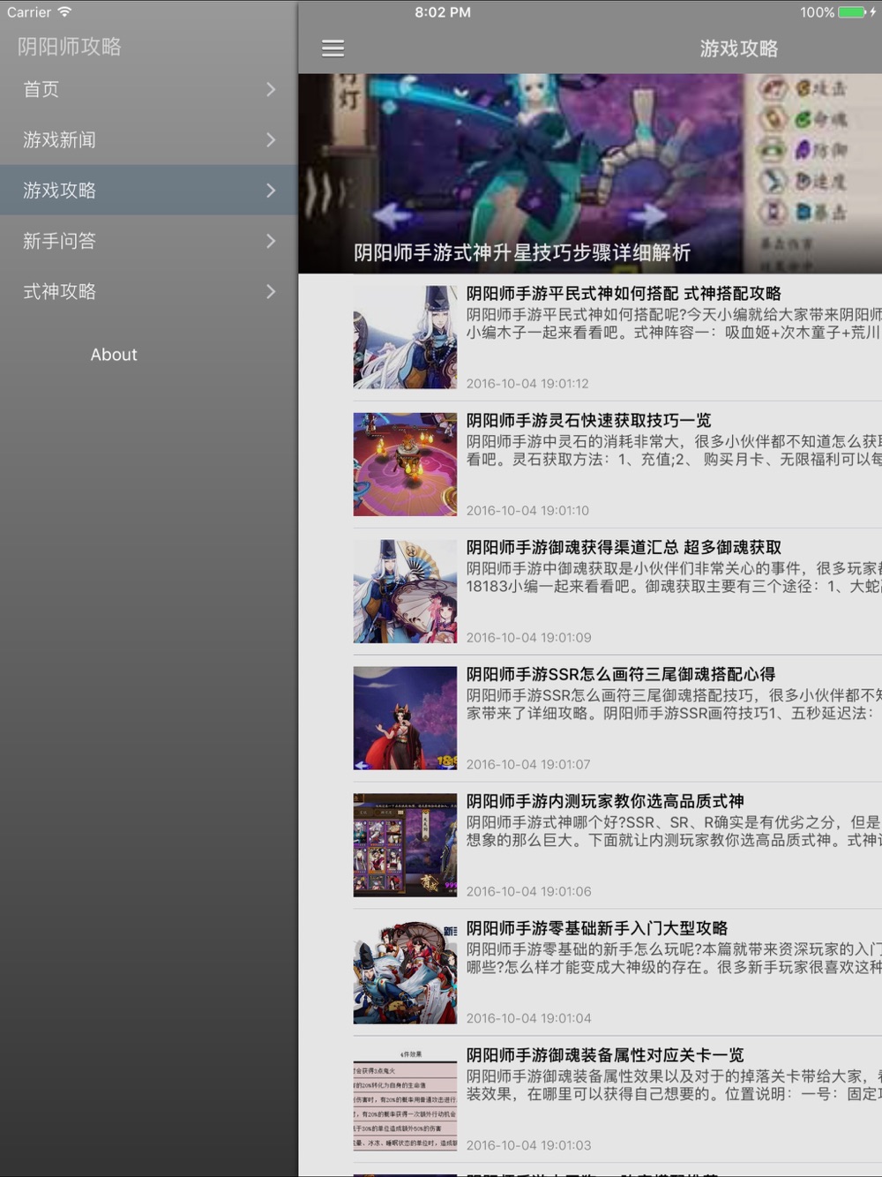Open article 灵石快速获取技巧一览
Image resolution: width=882 pixels, height=1177 pixels.
[x=588, y=421]
